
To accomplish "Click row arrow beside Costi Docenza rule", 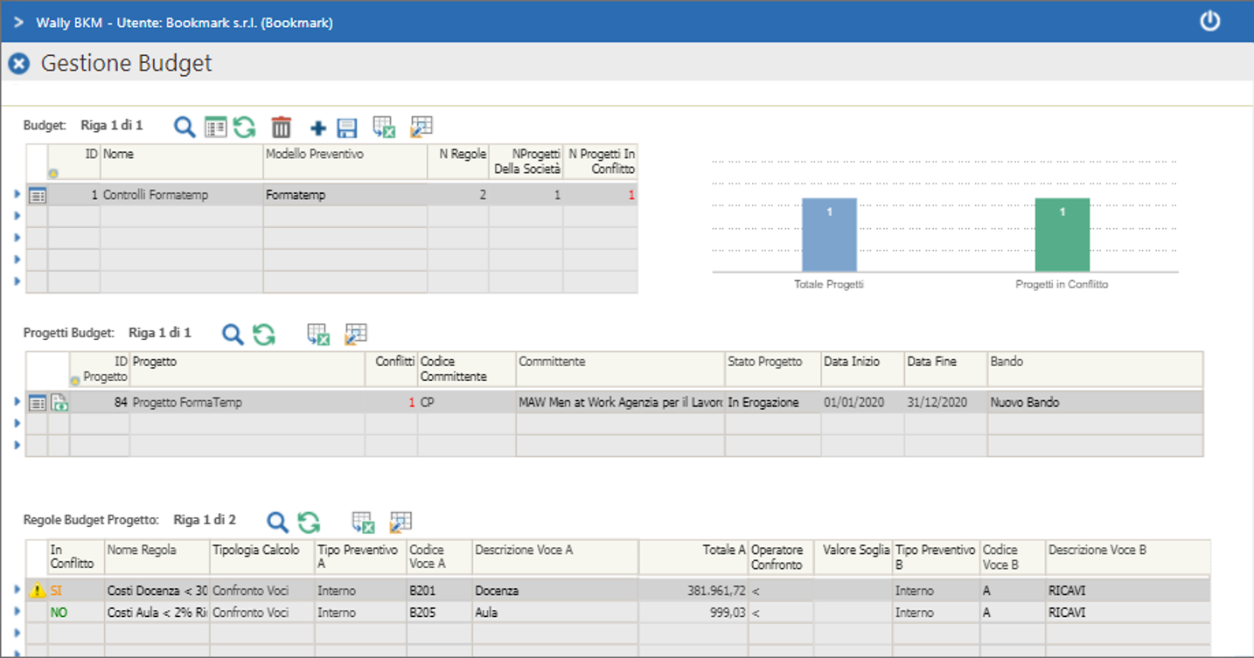I will [x=17, y=590].
